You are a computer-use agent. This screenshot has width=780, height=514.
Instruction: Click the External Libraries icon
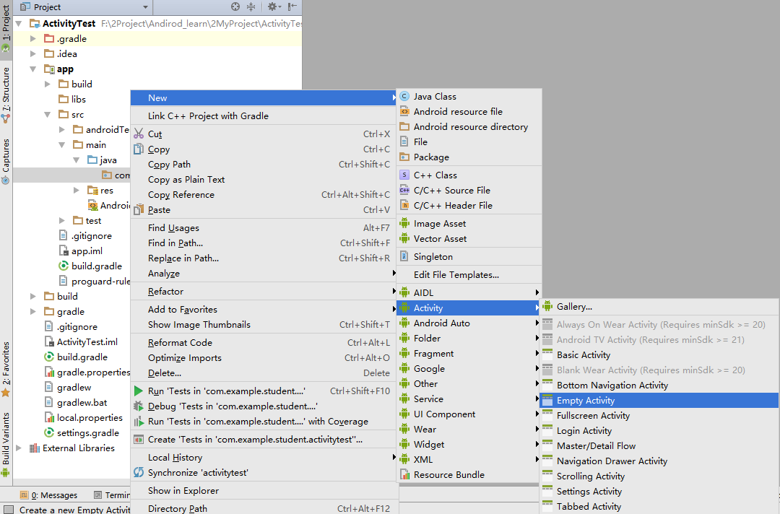35,448
